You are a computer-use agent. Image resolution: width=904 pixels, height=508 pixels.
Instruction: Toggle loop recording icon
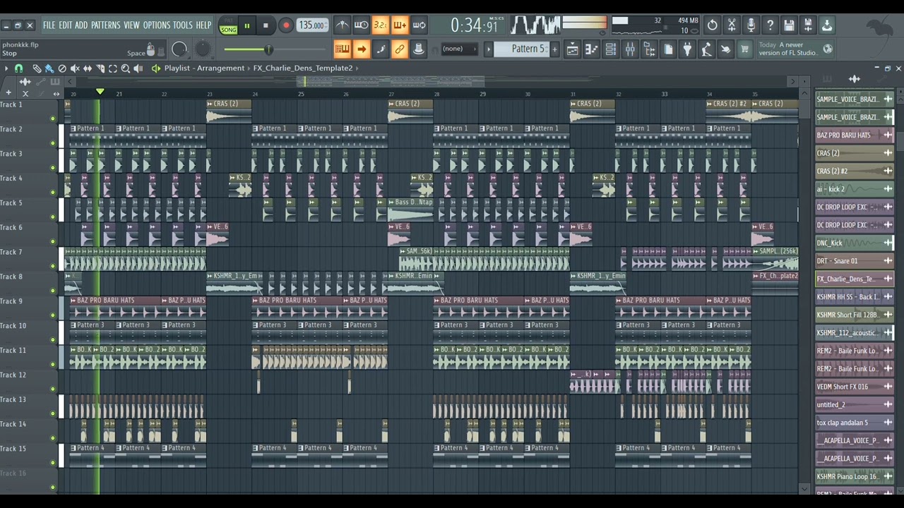point(419,25)
